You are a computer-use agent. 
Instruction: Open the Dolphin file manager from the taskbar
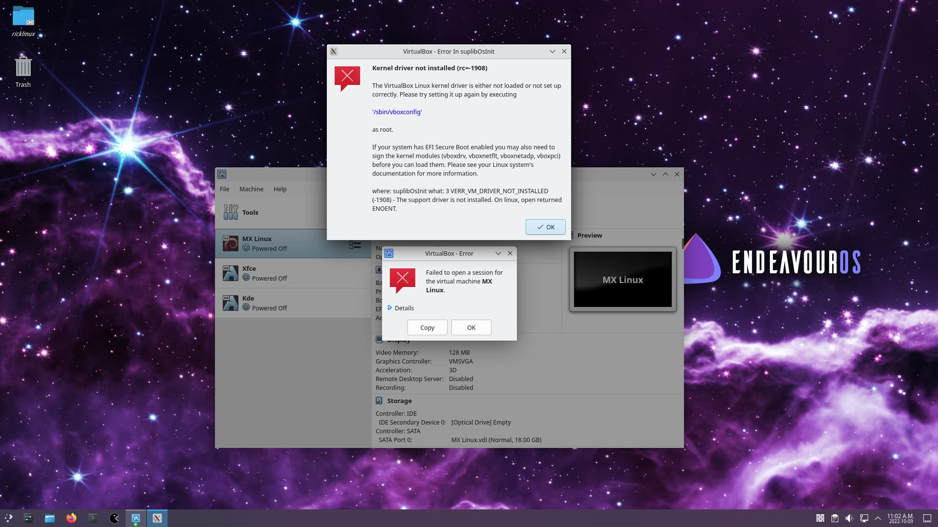coord(50,518)
